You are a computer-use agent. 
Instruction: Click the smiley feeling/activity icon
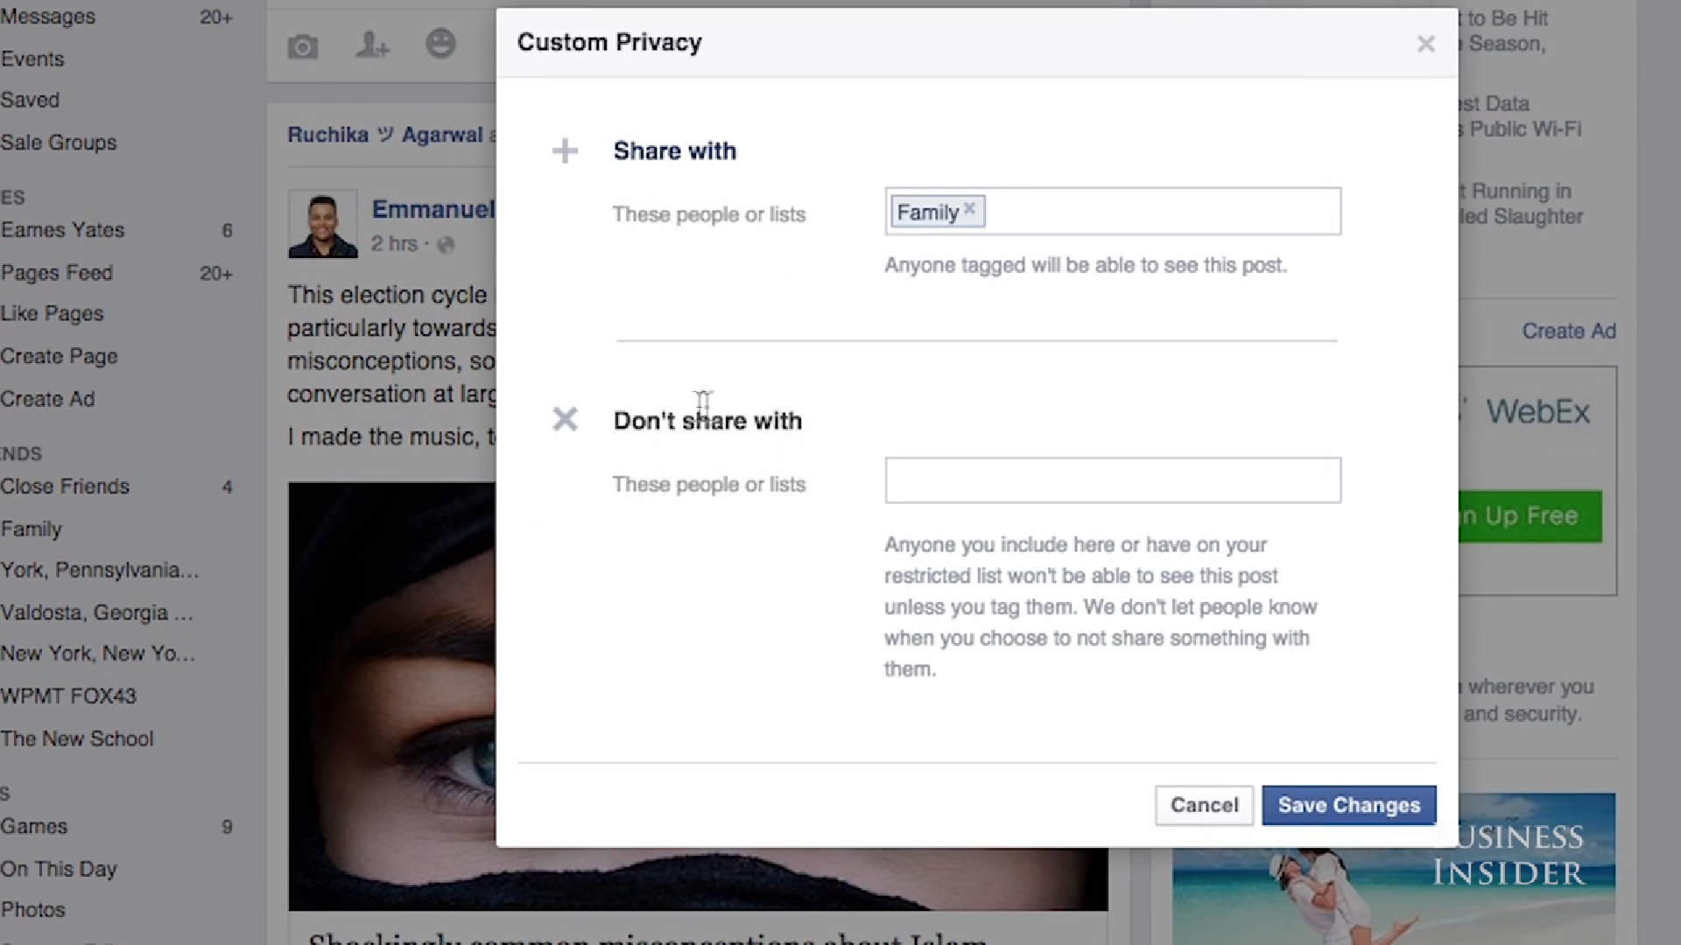coord(440,44)
